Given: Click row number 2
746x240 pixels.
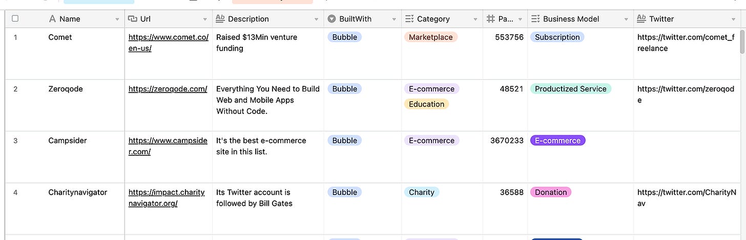Looking at the screenshot, I should (15, 89).
